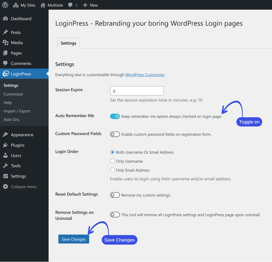The height and width of the screenshot is (262, 272).
Task: Open the Media menu
Action: point(24,43)
